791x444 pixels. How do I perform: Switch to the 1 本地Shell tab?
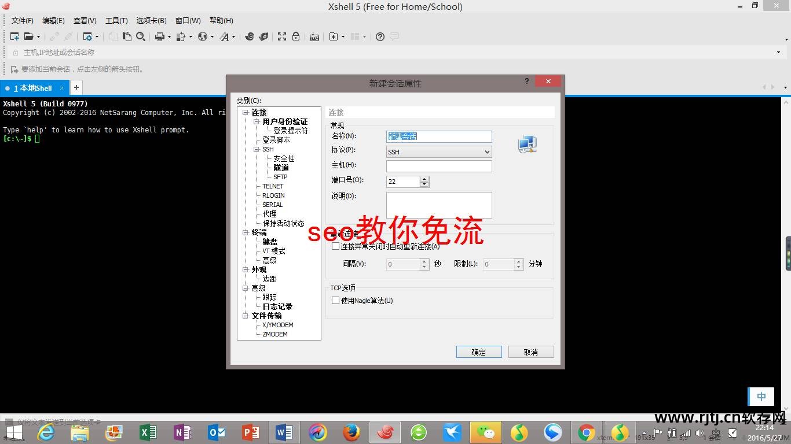coord(34,88)
